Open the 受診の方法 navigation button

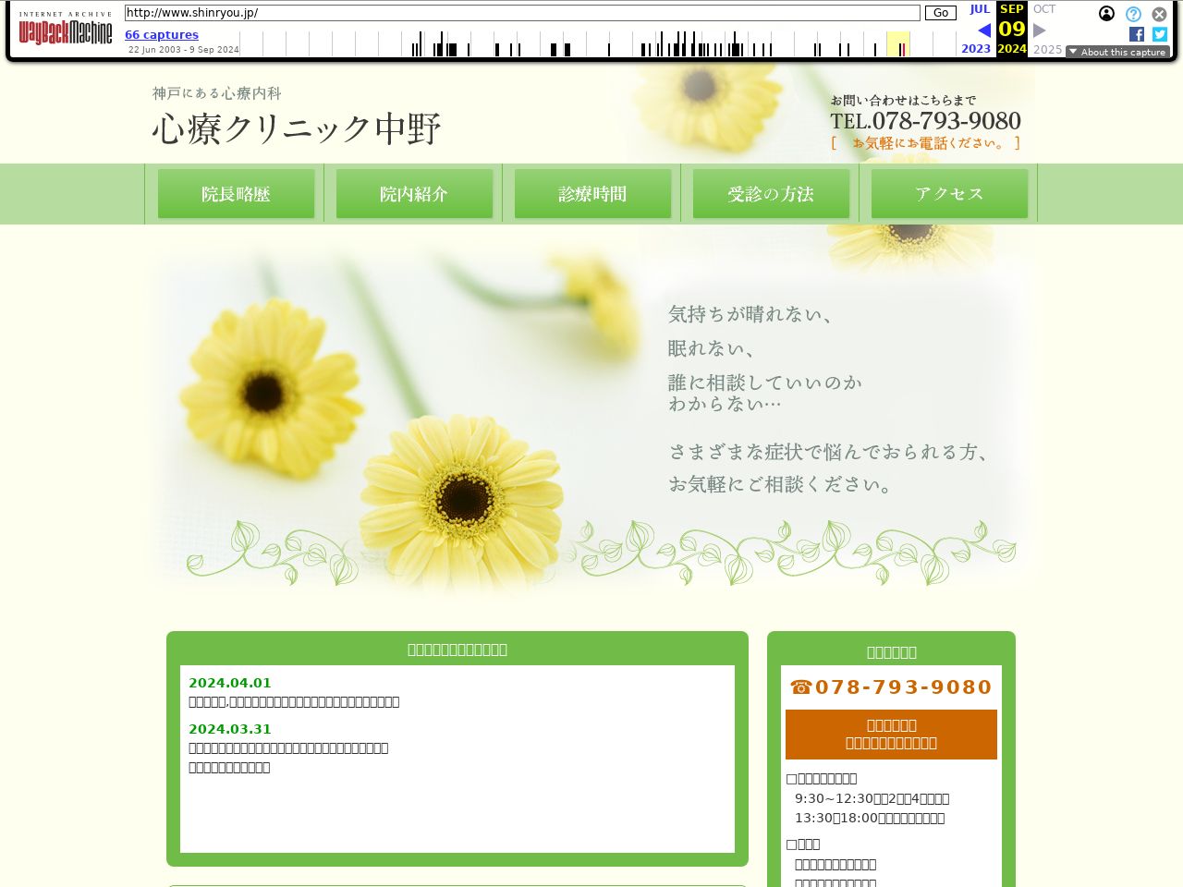[771, 194]
